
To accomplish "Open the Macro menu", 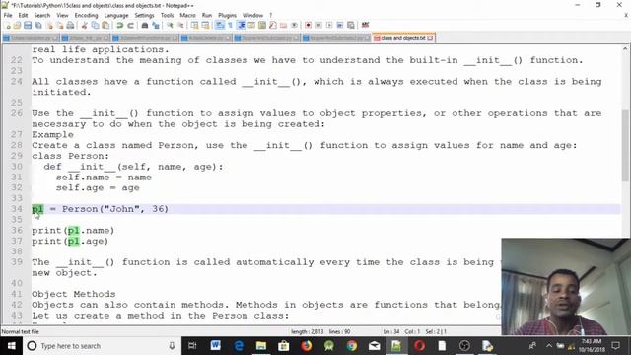I will (187, 16).
